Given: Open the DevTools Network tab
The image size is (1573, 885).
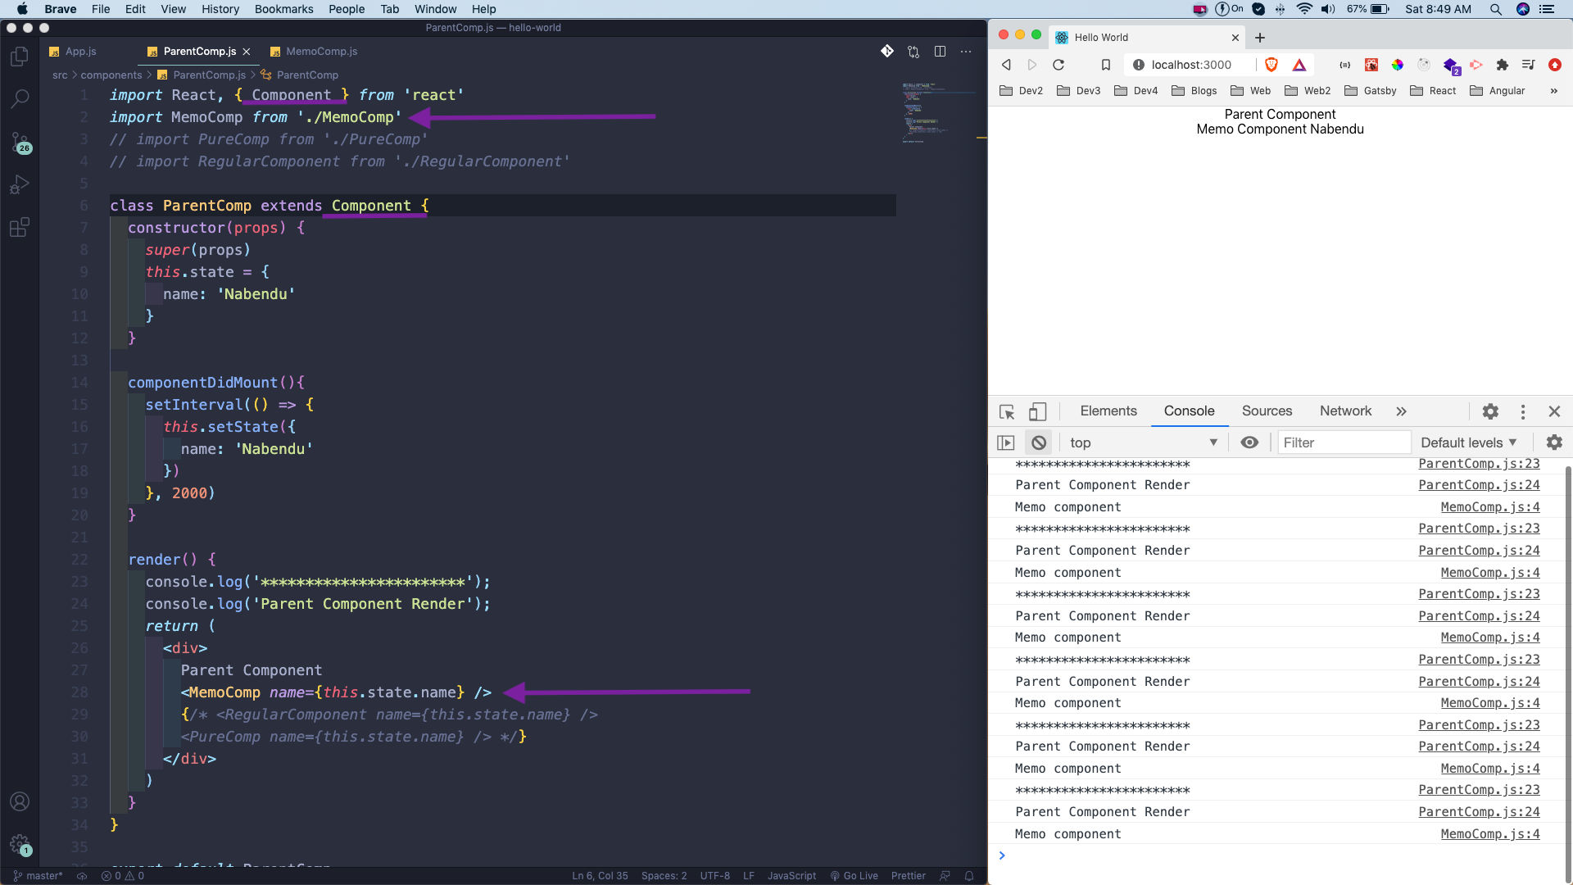Looking at the screenshot, I should pyautogui.click(x=1345, y=411).
